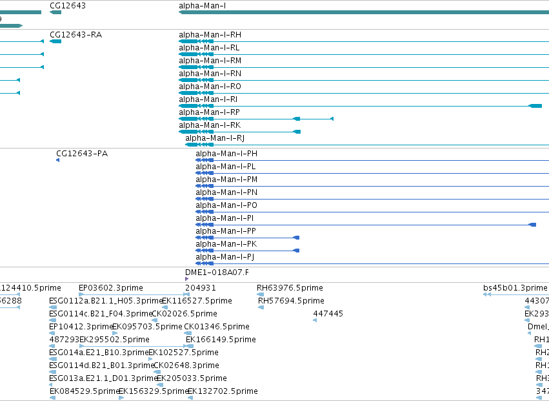Select the alpha-Man-I gene bar

[x=364, y=12]
